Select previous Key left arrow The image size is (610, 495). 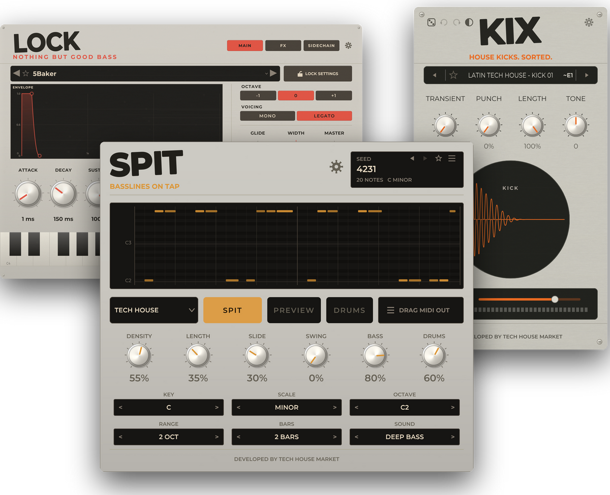(x=120, y=407)
